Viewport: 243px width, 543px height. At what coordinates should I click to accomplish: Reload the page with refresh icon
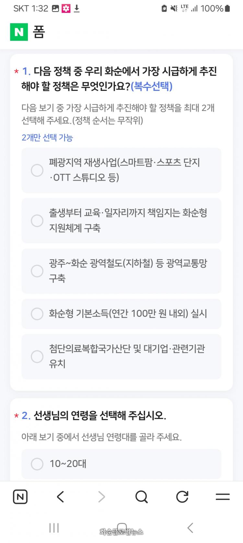(x=182, y=497)
